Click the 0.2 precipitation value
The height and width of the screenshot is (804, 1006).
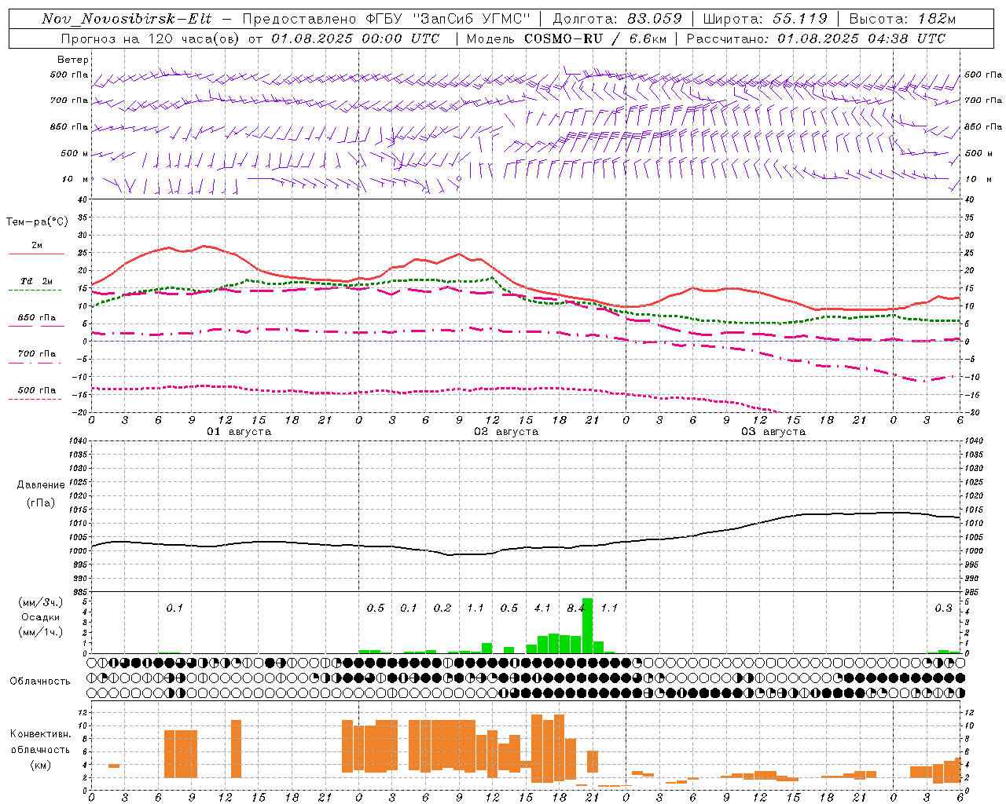[442, 608]
